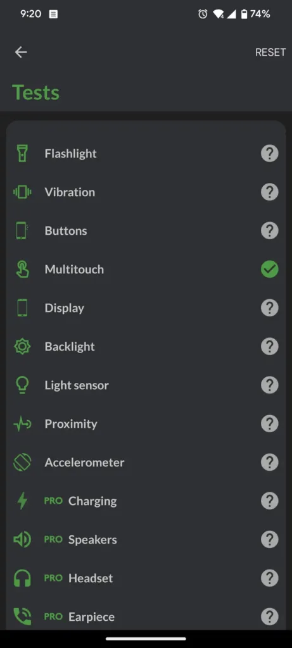This screenshot has width=292, height=648.
Task: Tap the Light sensor bulb icon
Action: [22, 385]
